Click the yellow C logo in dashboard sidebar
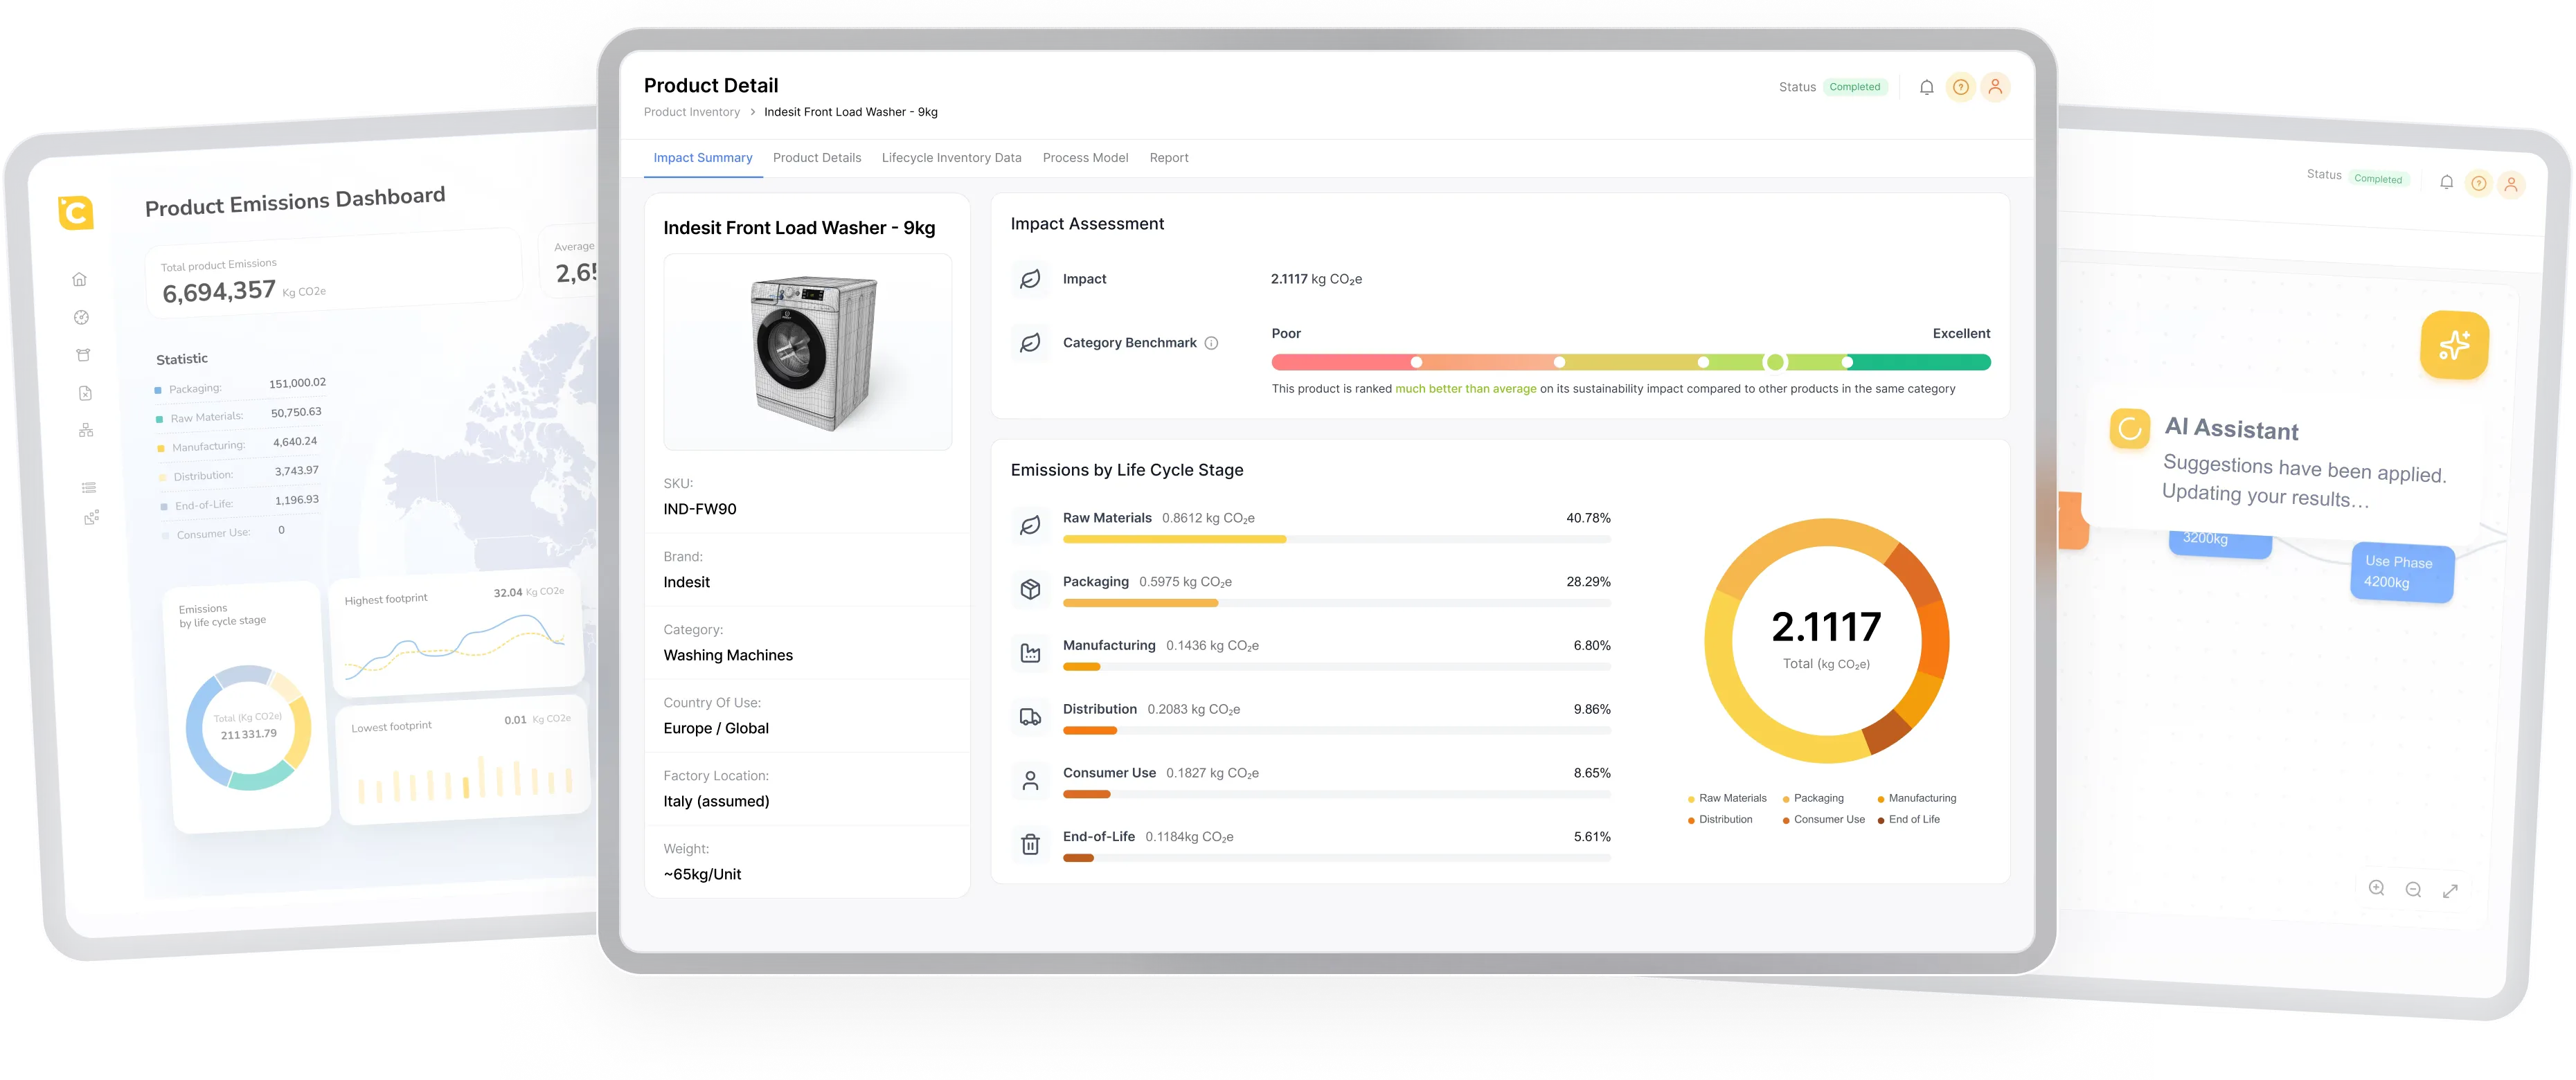 click(x=76, y=212)
